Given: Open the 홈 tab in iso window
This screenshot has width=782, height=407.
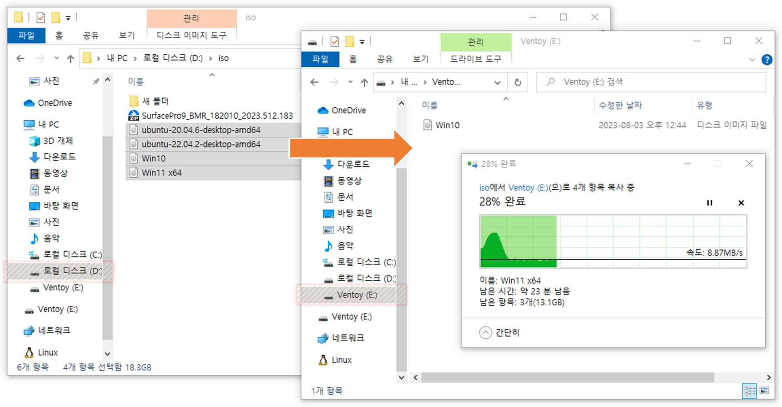Looking at the screenshot, I should [59, 35].
